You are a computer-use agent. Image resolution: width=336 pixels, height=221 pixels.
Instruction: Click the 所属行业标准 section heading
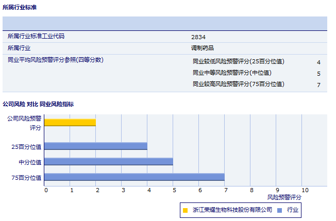[x=20, y=7]
